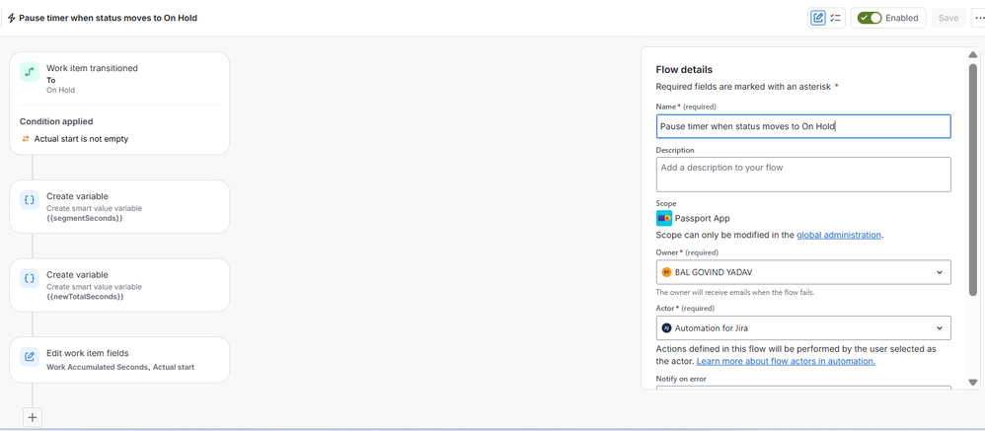
Task: Click the Flow details heading
Action: click(x=684, y=70)
